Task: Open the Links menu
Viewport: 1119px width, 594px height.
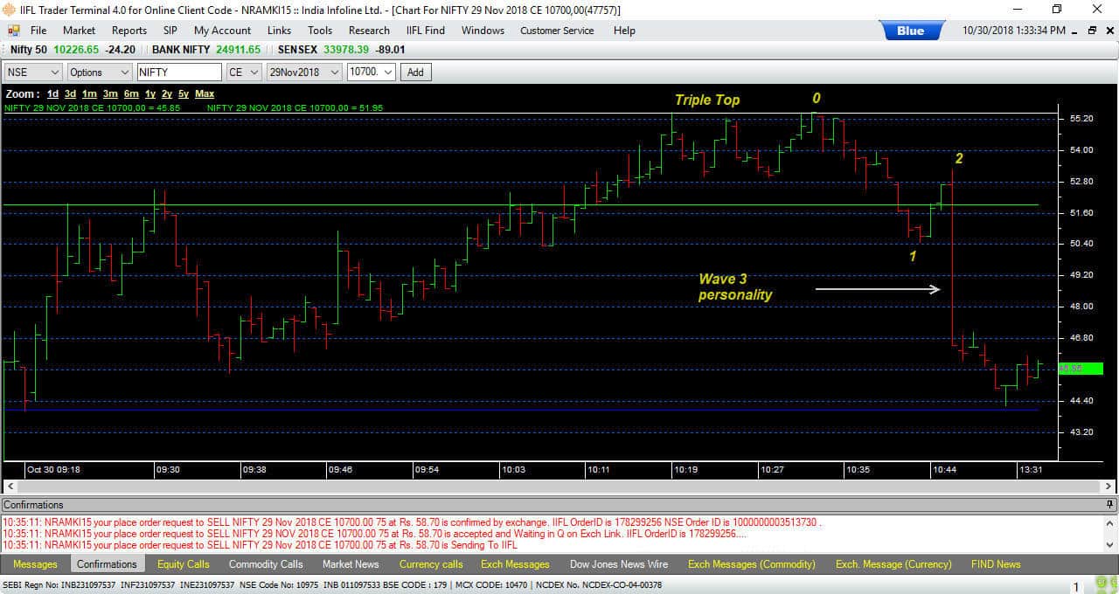Action: click(279, 30)
